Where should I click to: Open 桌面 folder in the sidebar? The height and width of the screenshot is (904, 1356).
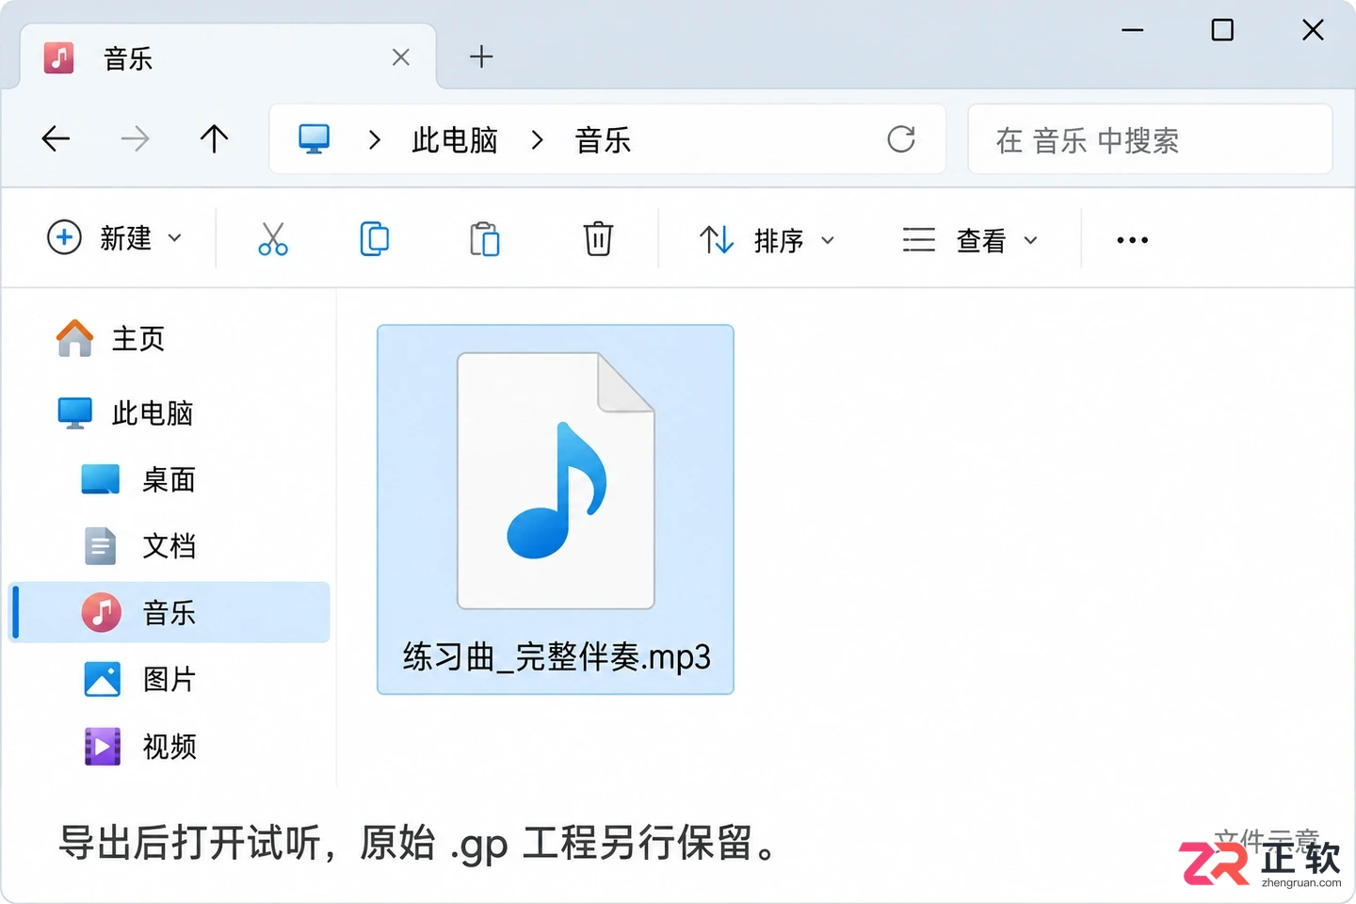coord(139,479)
